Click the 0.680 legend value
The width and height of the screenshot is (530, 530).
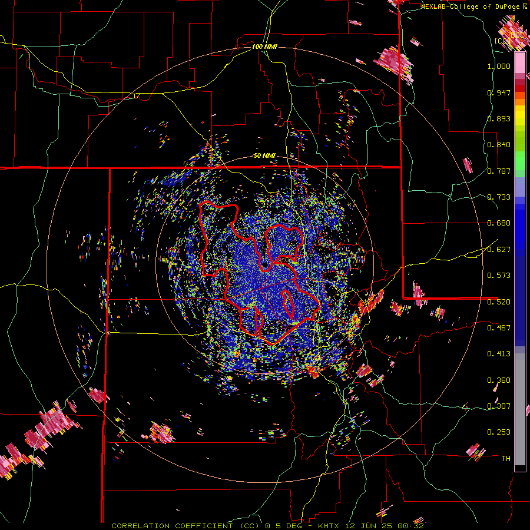(499, 223)
